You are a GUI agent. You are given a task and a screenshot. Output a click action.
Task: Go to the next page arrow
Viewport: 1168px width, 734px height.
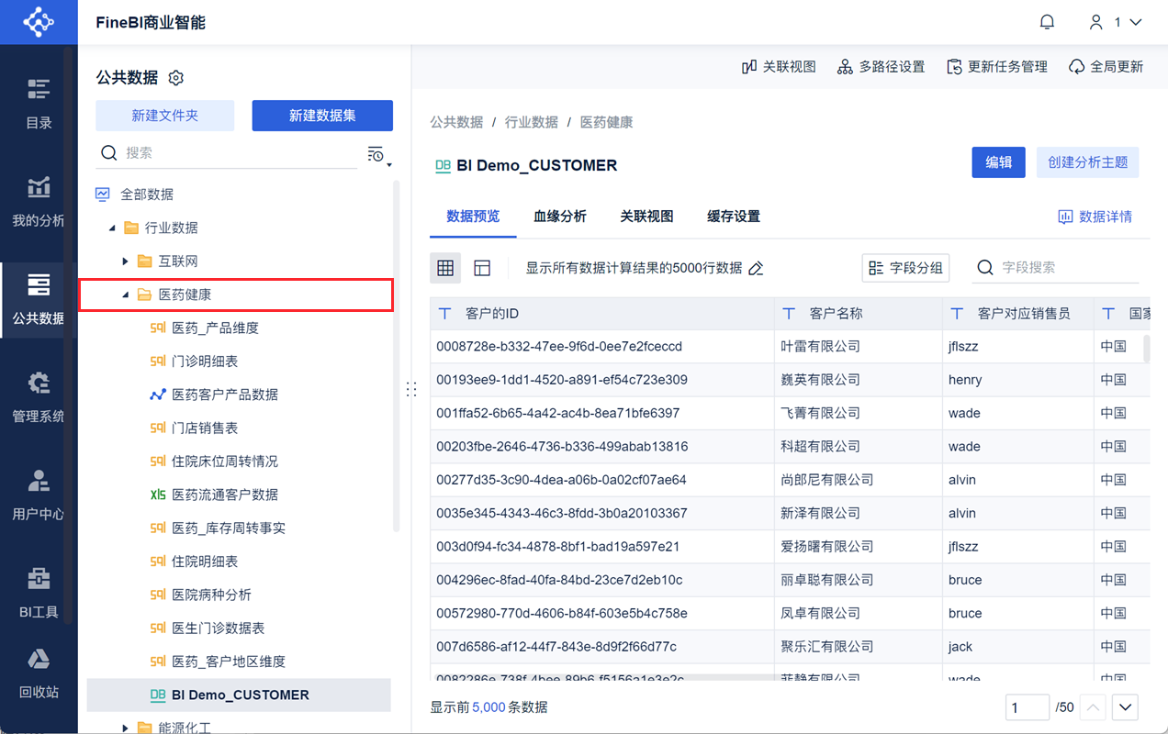[x=1126, y=707]
